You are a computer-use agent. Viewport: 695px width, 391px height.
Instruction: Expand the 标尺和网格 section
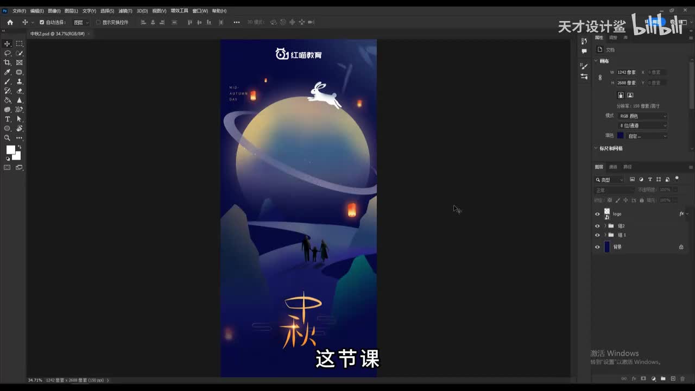point(596,148)
